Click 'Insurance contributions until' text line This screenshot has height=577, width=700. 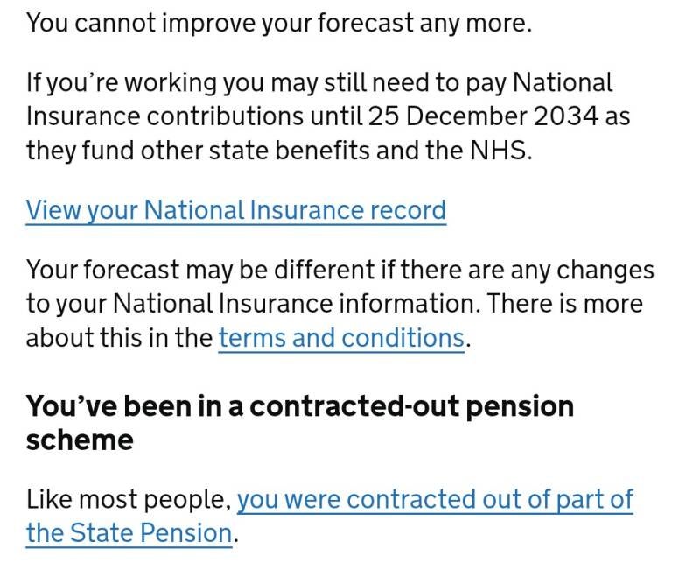coord(194,116)
